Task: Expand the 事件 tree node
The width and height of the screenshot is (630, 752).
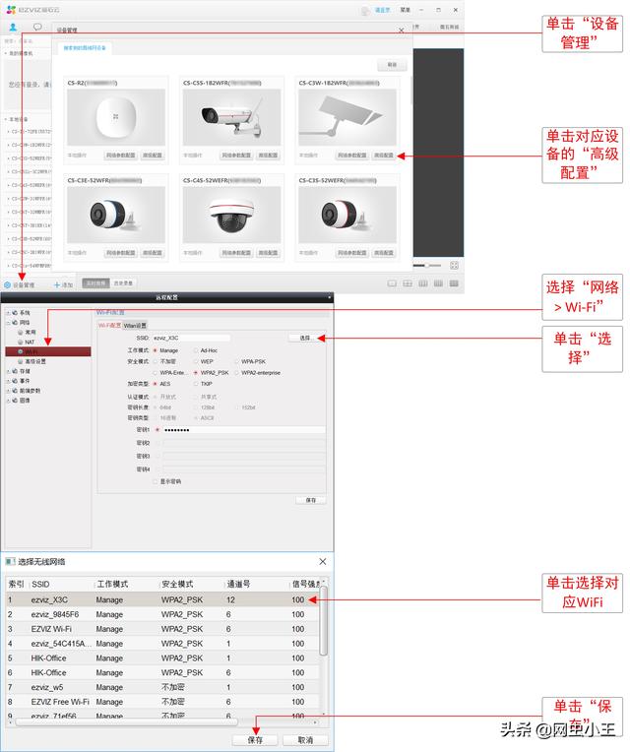Action: pos(8,380)
